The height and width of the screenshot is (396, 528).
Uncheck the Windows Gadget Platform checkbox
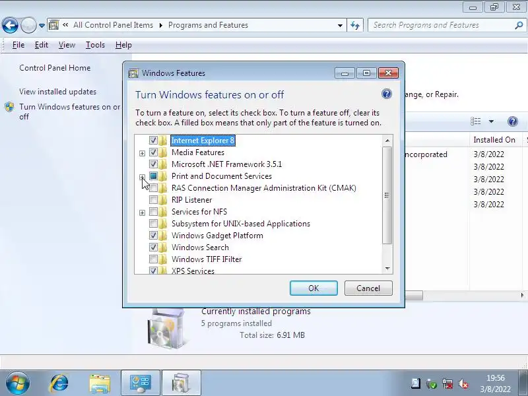(x=153, y=235)
